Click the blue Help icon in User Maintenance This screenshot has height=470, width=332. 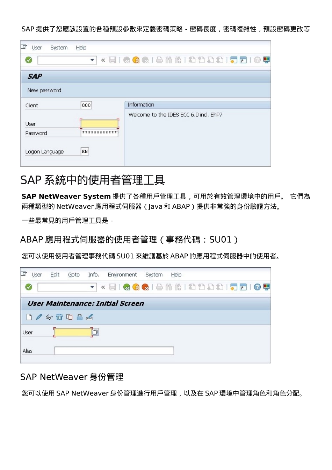coord(257,287)
